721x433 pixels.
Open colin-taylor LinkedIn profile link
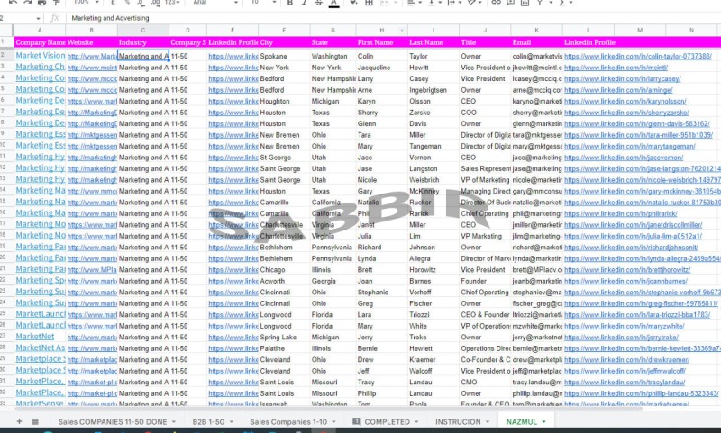(638, 56)
